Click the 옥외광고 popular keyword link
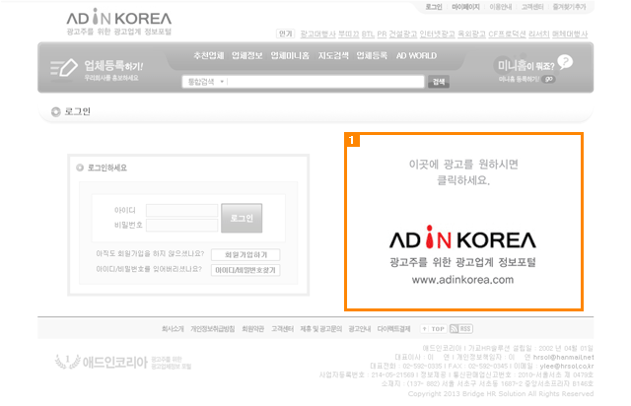The height and width of the screenshot is (406, 631). click(471, 34)
